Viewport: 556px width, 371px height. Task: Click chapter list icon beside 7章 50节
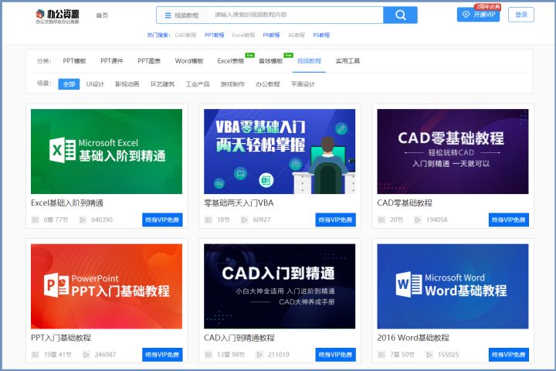(381, 355)
